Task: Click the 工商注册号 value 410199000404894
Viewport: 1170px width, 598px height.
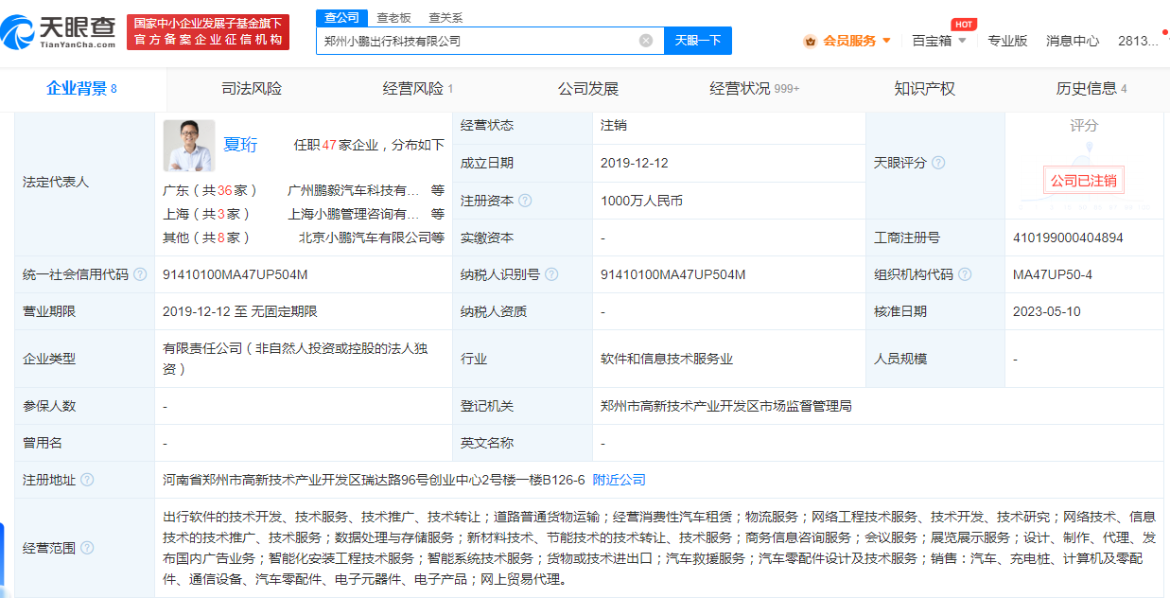Action: click(1068, 237)
